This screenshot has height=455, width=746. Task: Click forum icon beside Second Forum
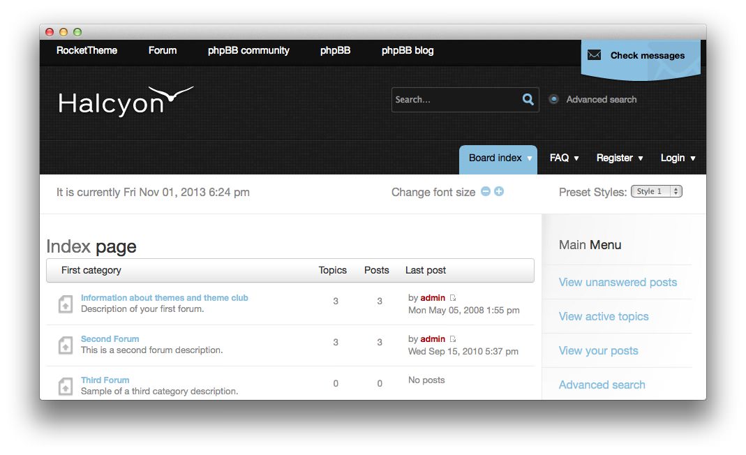click(x=66, y=345)
